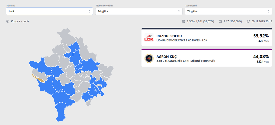Screen dimensions: 275x125
Task: Click the refresh icon beside the timestamp
Action: [x=248, y=21]
